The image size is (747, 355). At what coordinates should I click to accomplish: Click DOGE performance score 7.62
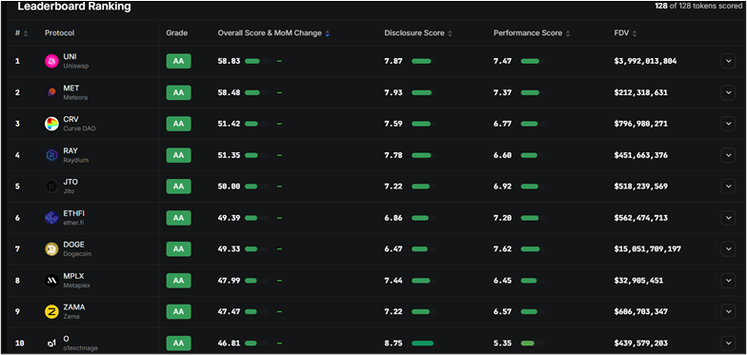click(x=503, y=249)
